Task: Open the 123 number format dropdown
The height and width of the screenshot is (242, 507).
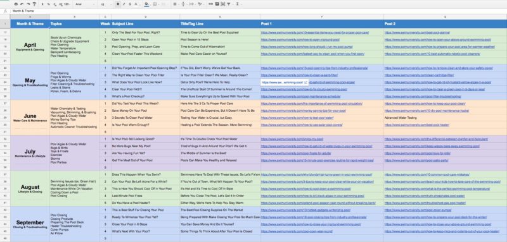Action: [67, 4]
